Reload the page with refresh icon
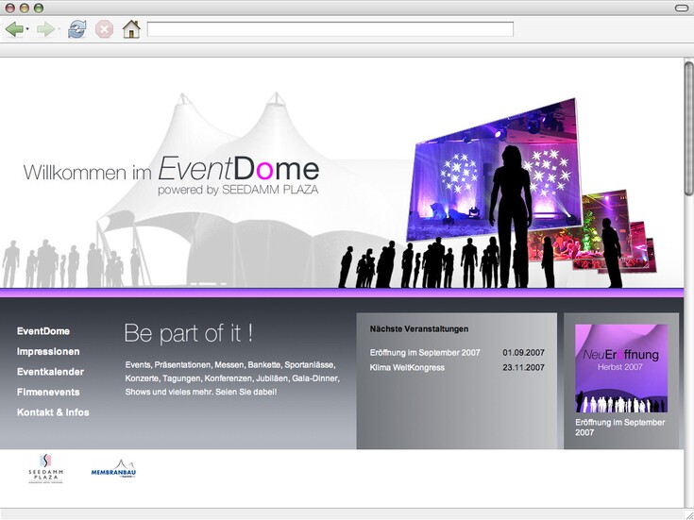This screenshot has height=520, width=694. [x=77, y=29]
